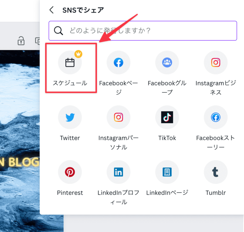
Task: Share to Facebookグループ
Action: tap(167, 62)
